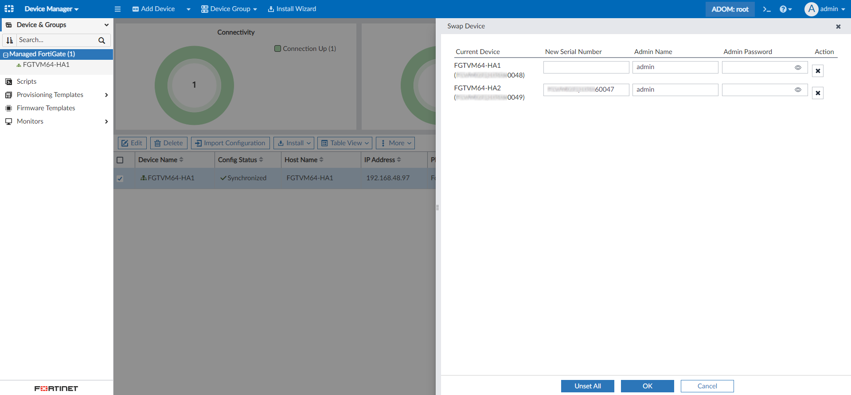
Task: Toggle the select-all devices checkbox
Action: pos(120,160)
